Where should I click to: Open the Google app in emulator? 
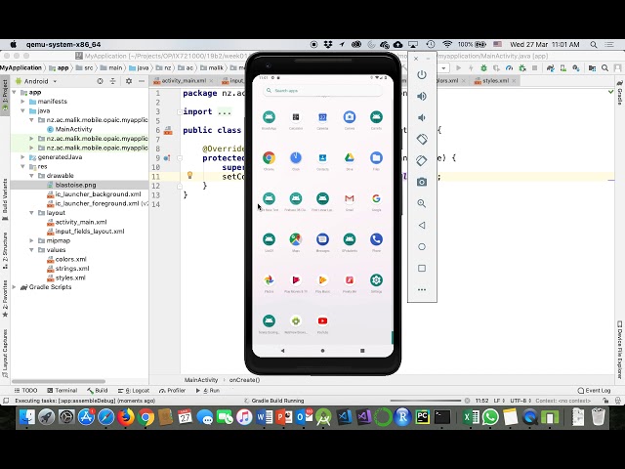pos(376,198)
